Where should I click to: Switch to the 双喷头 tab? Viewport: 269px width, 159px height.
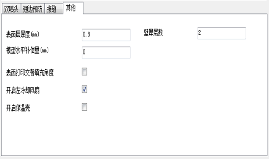11,8
